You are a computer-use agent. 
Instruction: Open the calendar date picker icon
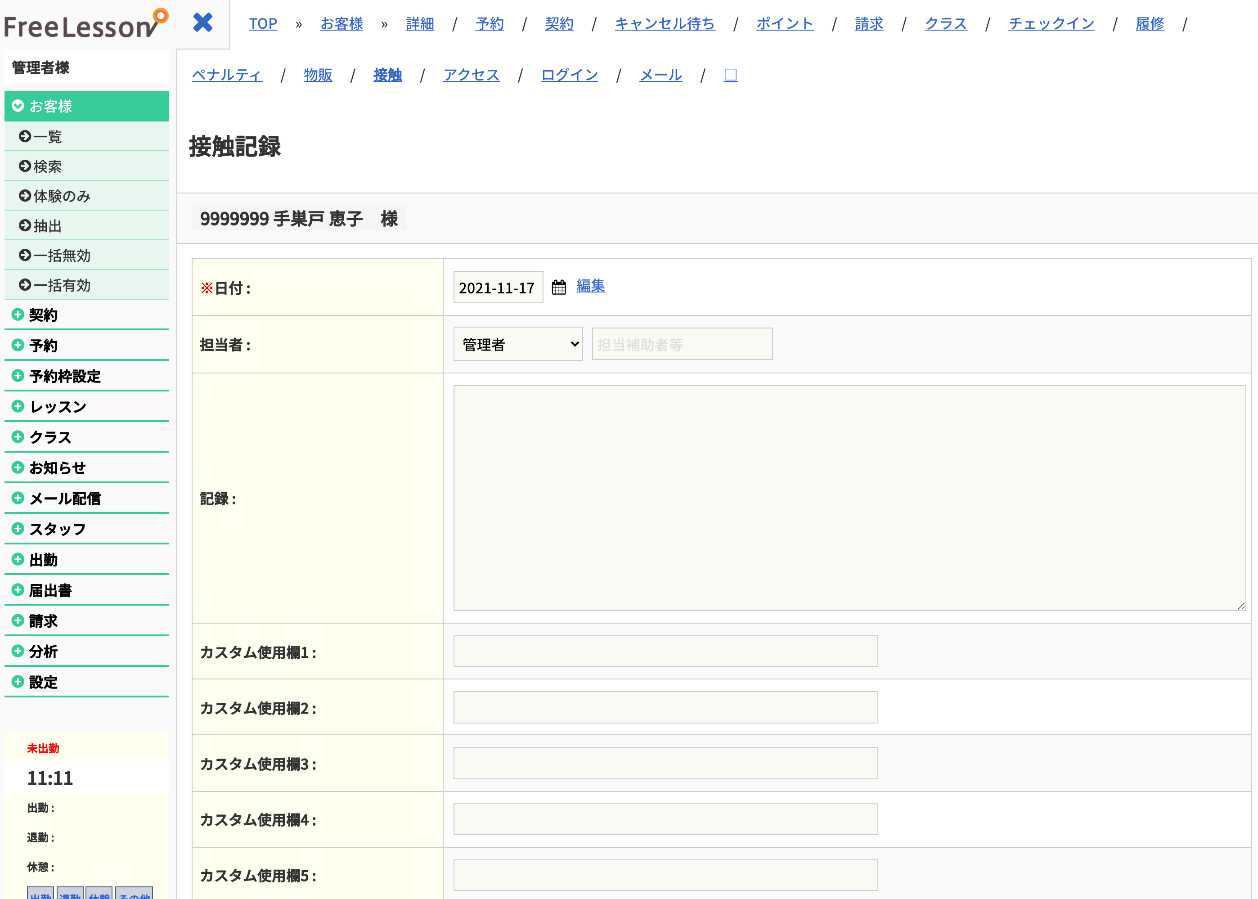[558, 287]
